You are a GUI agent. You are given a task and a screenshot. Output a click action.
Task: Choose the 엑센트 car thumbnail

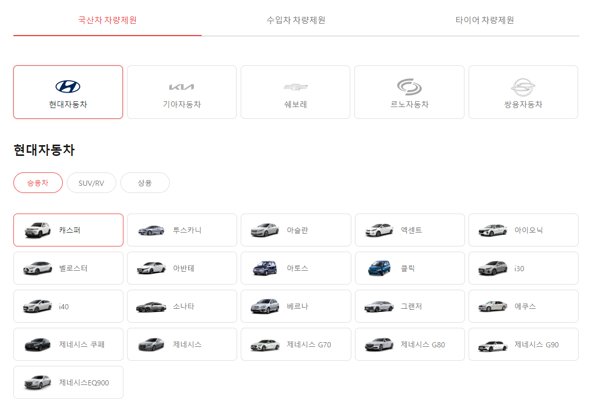click(379, 230)
